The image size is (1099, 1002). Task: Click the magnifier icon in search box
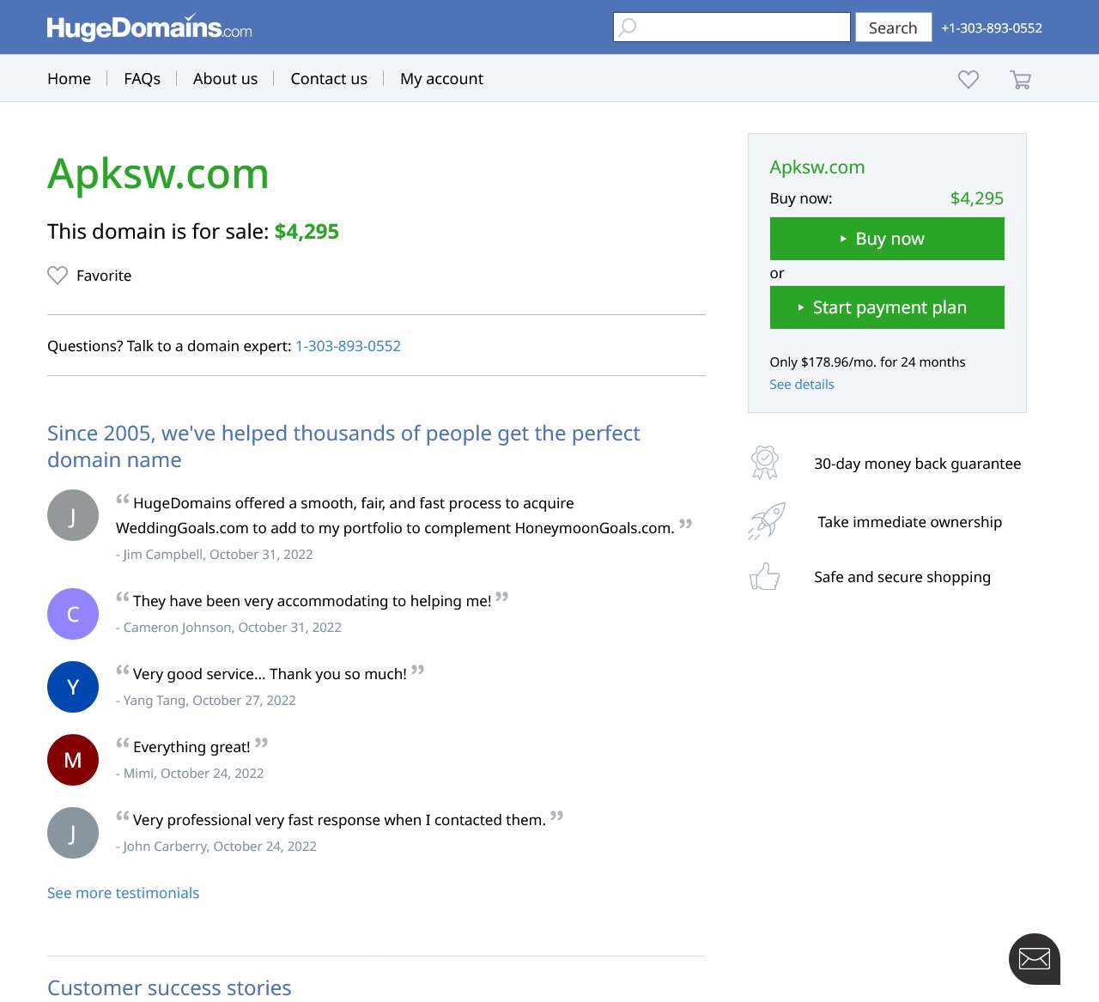pyautogui.click(x=628, y=27)
